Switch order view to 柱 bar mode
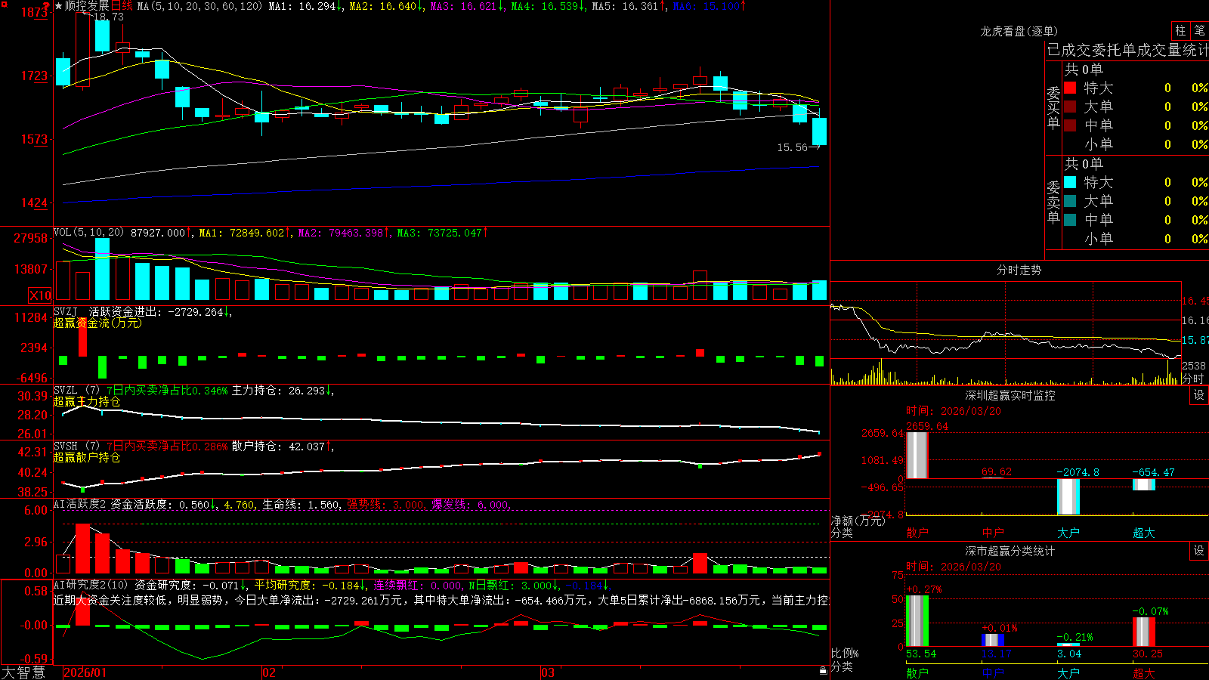 pos(1180,31)
